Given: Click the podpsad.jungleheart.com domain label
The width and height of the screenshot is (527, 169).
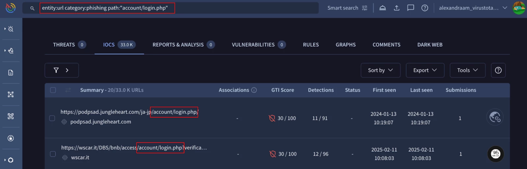Looking at the screenshot, I should click(100, 122).
